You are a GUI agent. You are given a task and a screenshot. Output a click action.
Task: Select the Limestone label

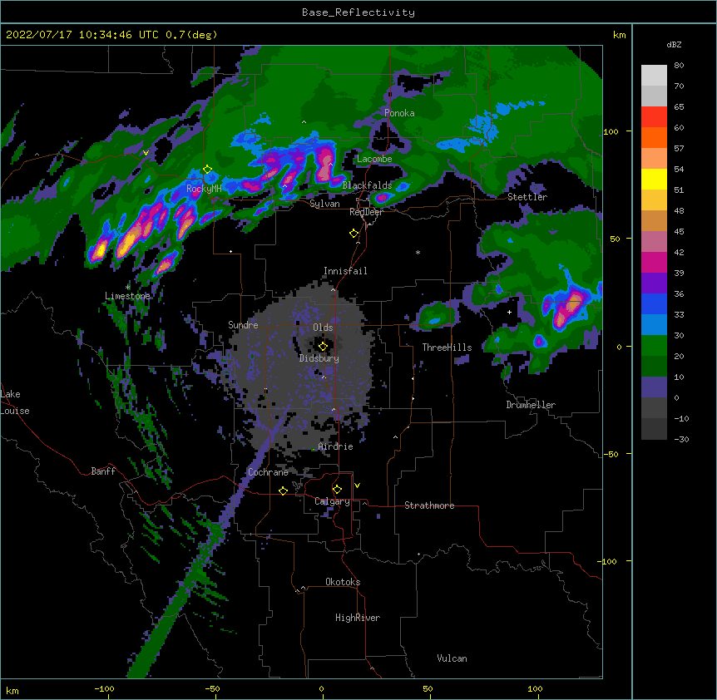pos(127,296)
